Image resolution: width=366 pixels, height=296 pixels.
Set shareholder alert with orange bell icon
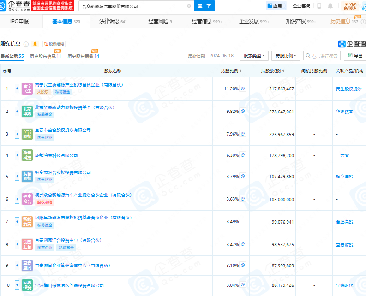click(x=35, y=44)
